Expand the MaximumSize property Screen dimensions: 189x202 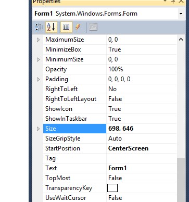point(38,40)
